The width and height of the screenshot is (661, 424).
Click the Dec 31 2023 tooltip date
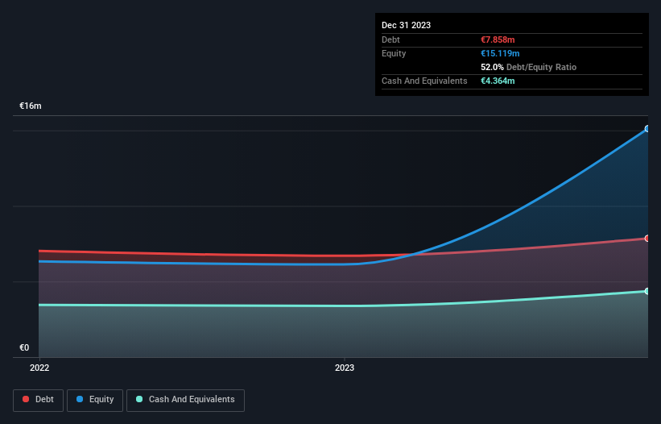tap(406, 25)
